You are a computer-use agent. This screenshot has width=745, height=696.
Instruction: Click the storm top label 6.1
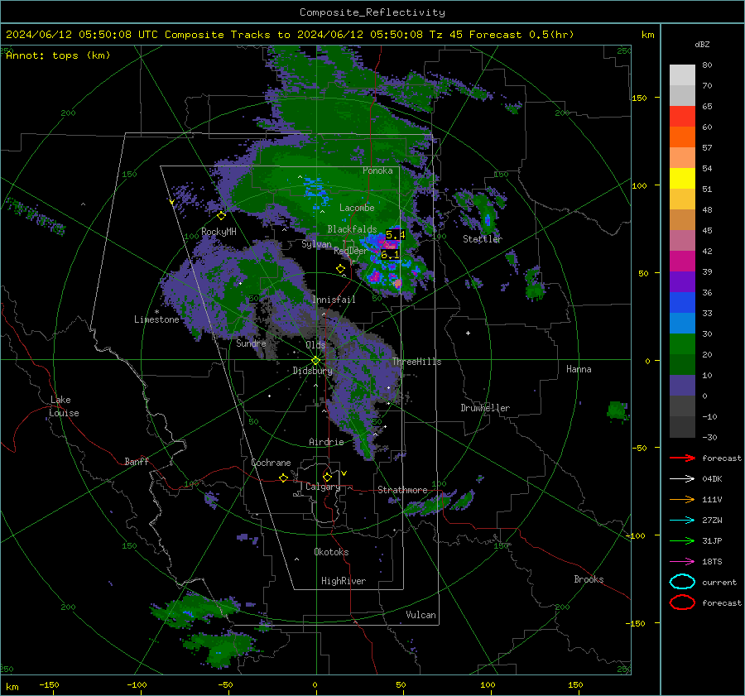point(390,255)
